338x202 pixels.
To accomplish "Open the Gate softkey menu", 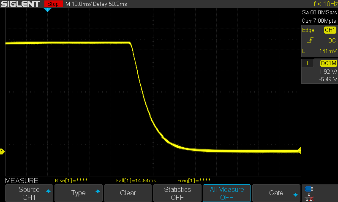I will 276,193.
